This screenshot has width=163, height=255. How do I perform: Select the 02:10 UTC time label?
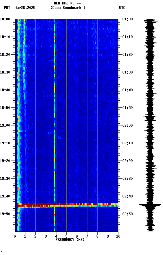click(x=128, y=143)
